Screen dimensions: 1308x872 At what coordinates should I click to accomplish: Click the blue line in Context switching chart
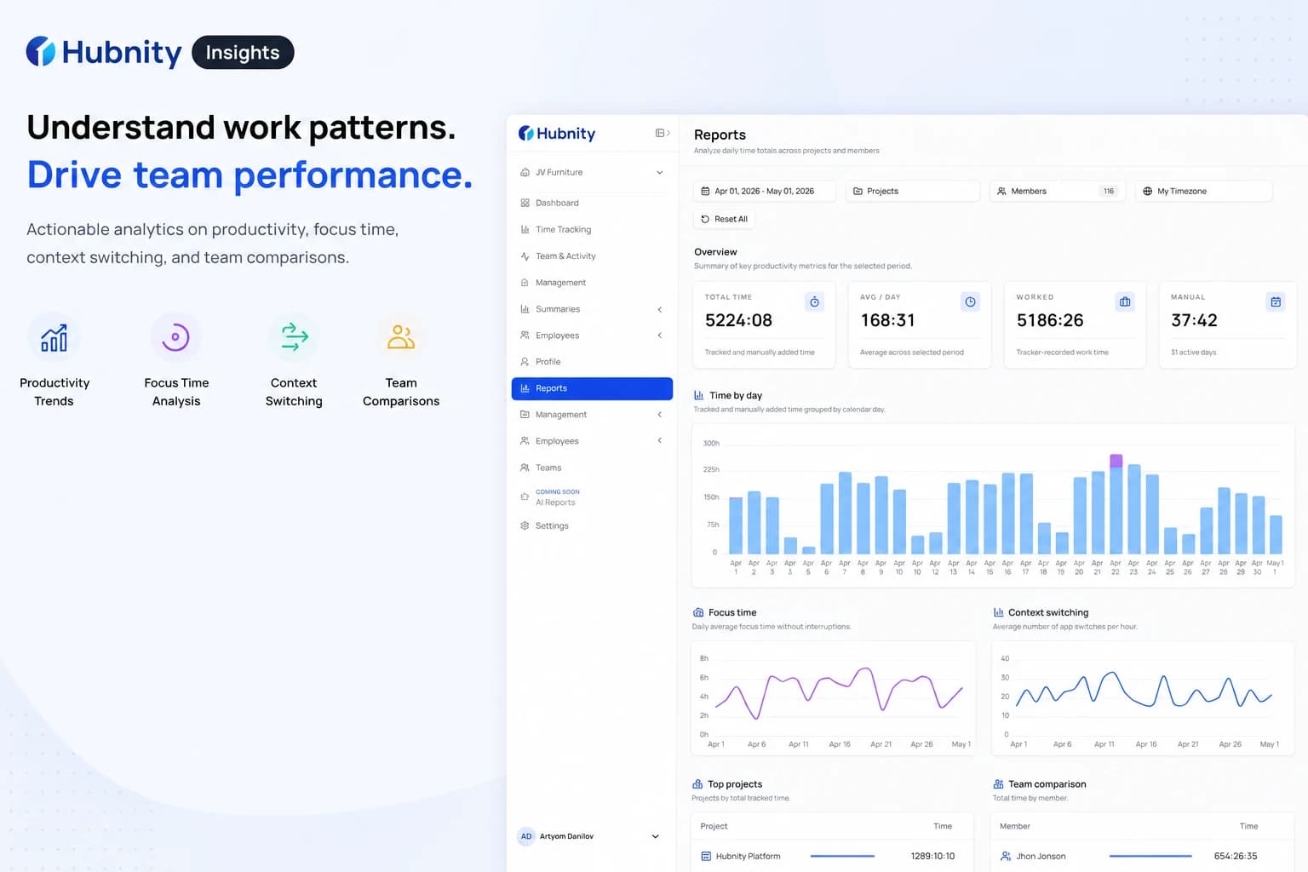point(1144,689)
